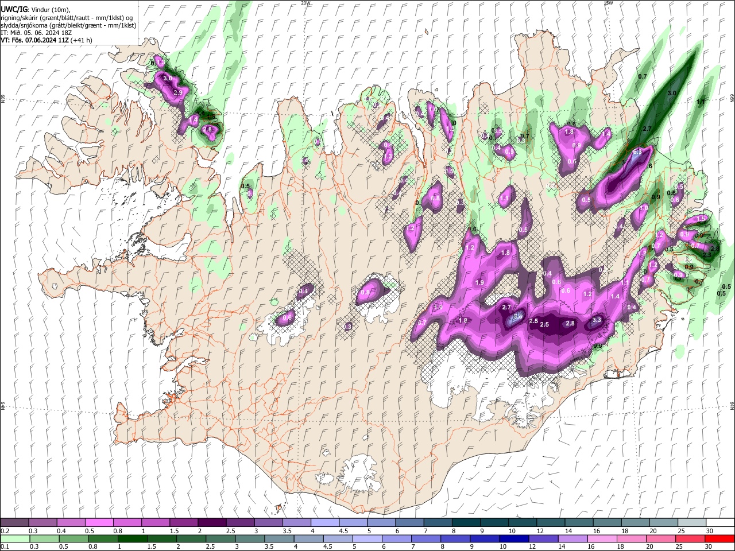Select the white swatch labeled 30 in upper legend row
This screenshot has width=735, height=551.
pos(719,523)
